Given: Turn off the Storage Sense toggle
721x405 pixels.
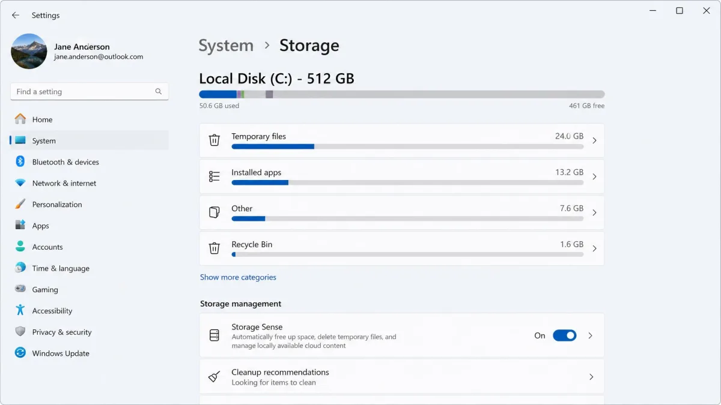Looking at the screenshot, I should coord(564,335).
